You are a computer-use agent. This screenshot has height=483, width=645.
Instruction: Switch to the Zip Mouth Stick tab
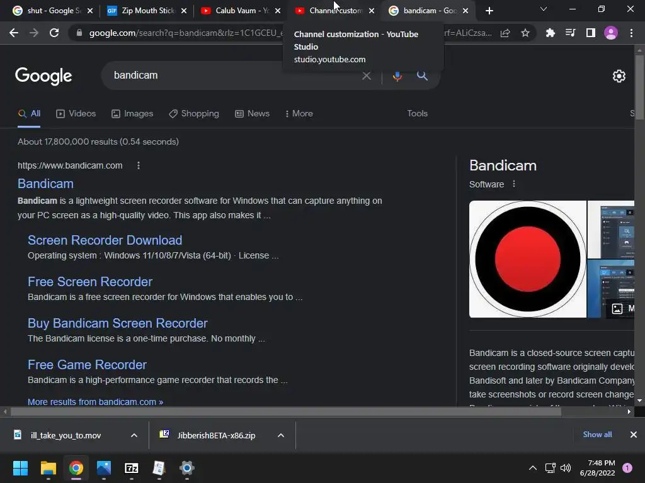141,11
